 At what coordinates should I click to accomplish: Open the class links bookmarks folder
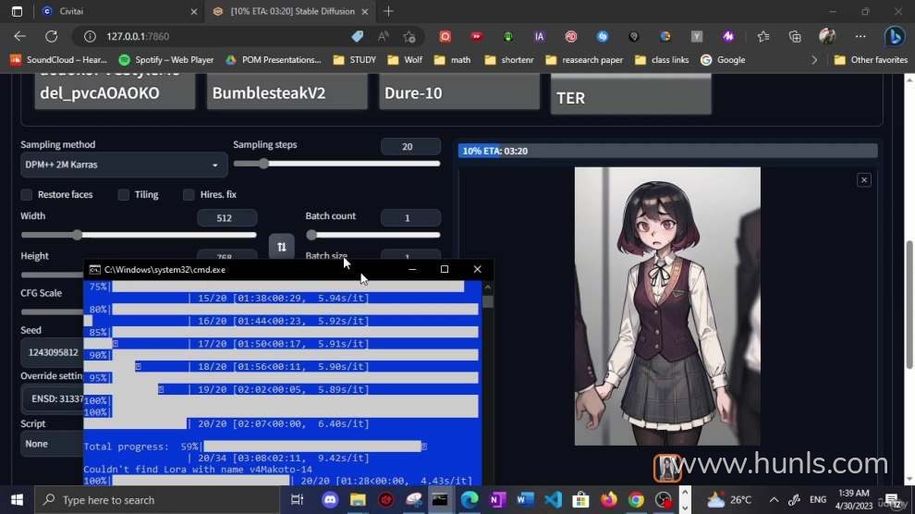tap(662, 60)
